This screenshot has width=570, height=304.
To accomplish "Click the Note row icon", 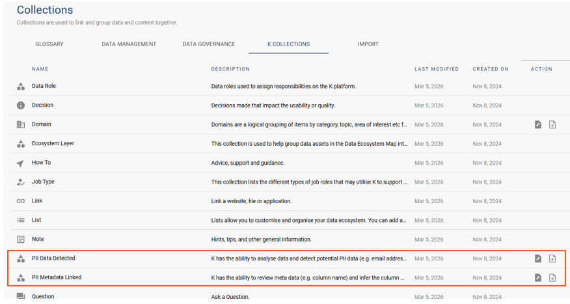I will pos(21,240).
